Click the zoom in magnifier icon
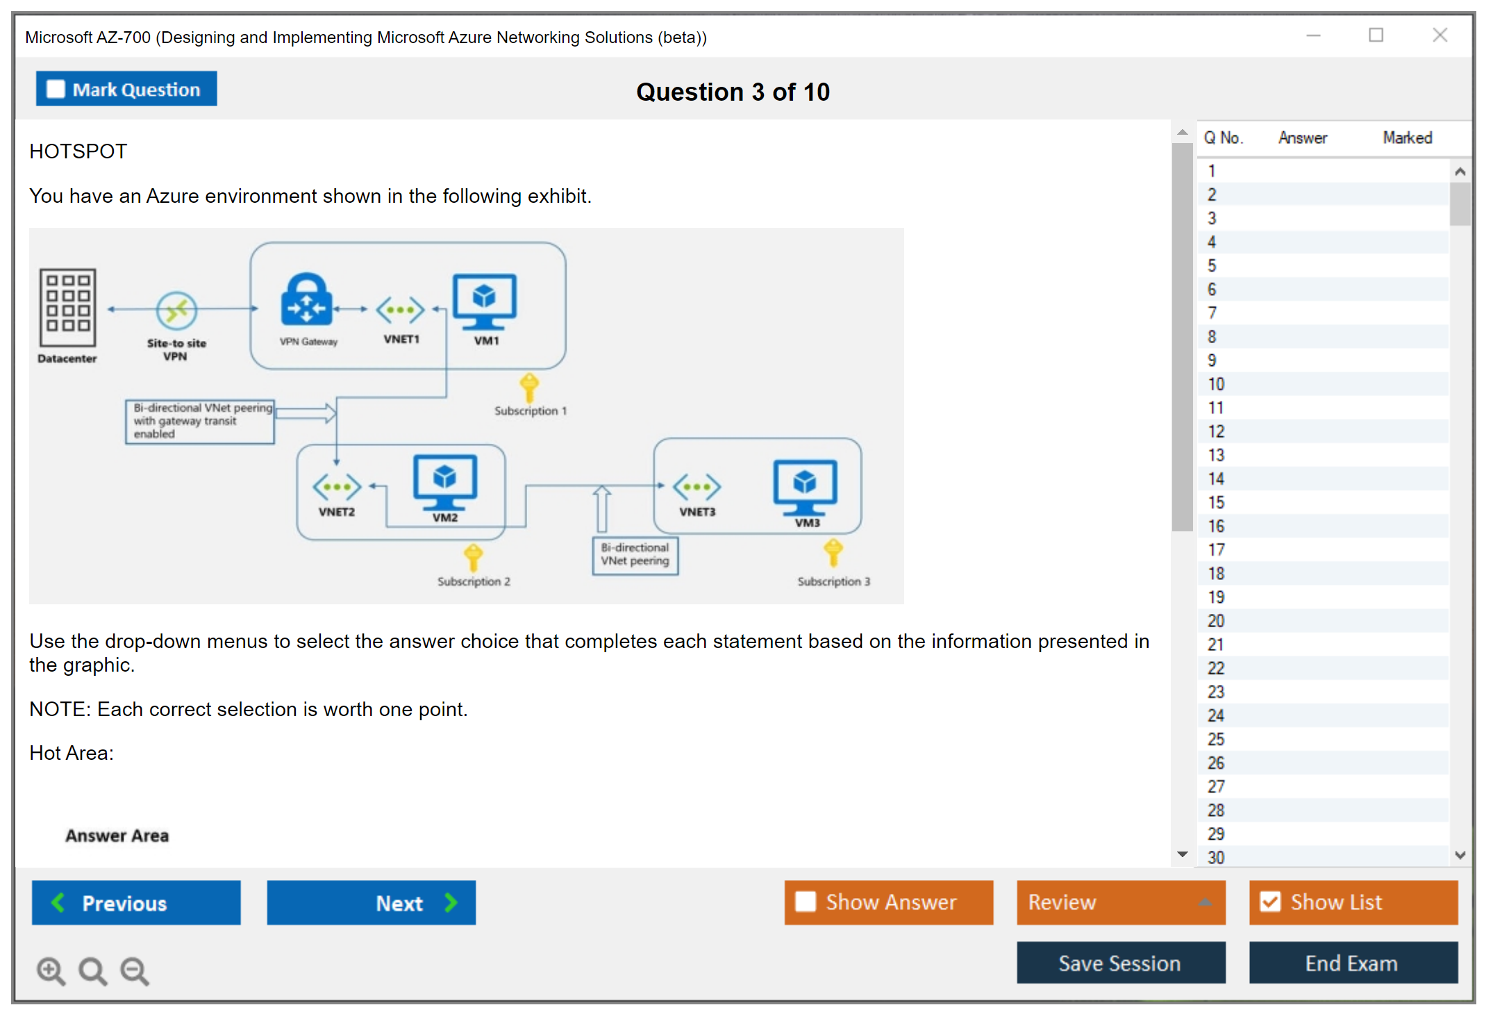Viewport: 1493px width, 1021px height. coord(51,970)
